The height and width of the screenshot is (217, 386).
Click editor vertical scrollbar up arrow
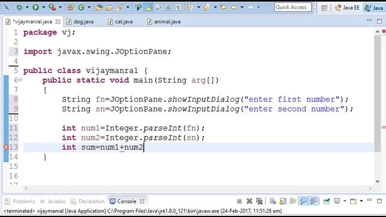(378, 31)
